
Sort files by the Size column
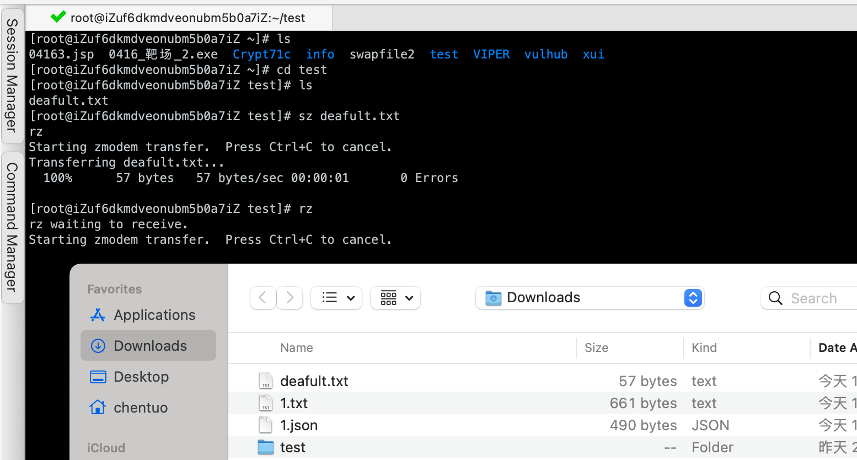pyautogui.click(x=596, y=347)
